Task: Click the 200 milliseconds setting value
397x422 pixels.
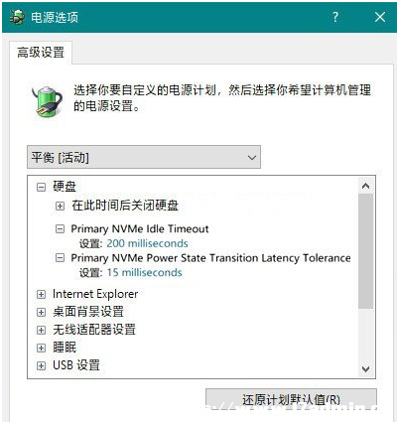Action: click(x=147, y=243)
